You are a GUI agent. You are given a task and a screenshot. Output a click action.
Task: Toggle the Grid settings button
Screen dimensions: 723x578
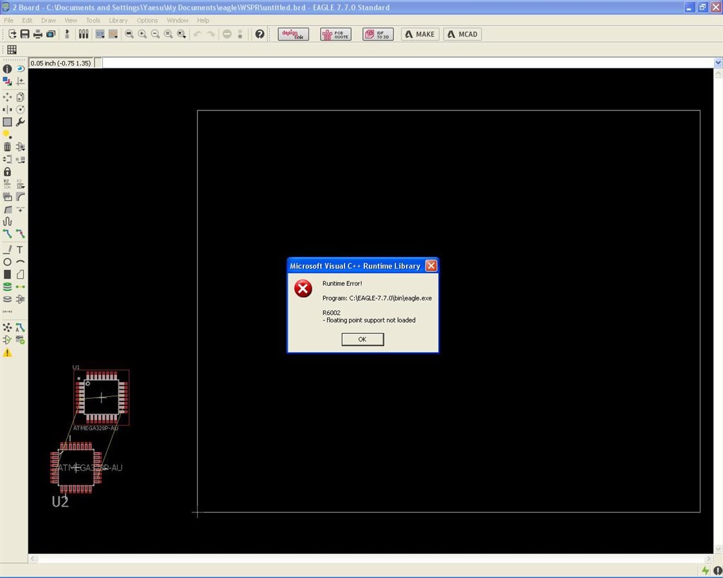[12, 50]
